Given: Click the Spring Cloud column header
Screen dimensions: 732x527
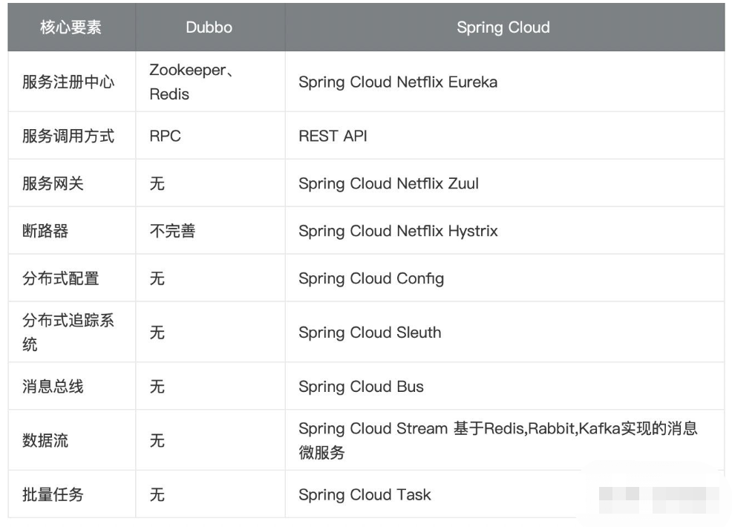Looking at the screenshot, I should point(503,27).
